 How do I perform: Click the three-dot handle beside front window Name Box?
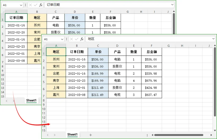pyautogui.click(x=67, y=39)
